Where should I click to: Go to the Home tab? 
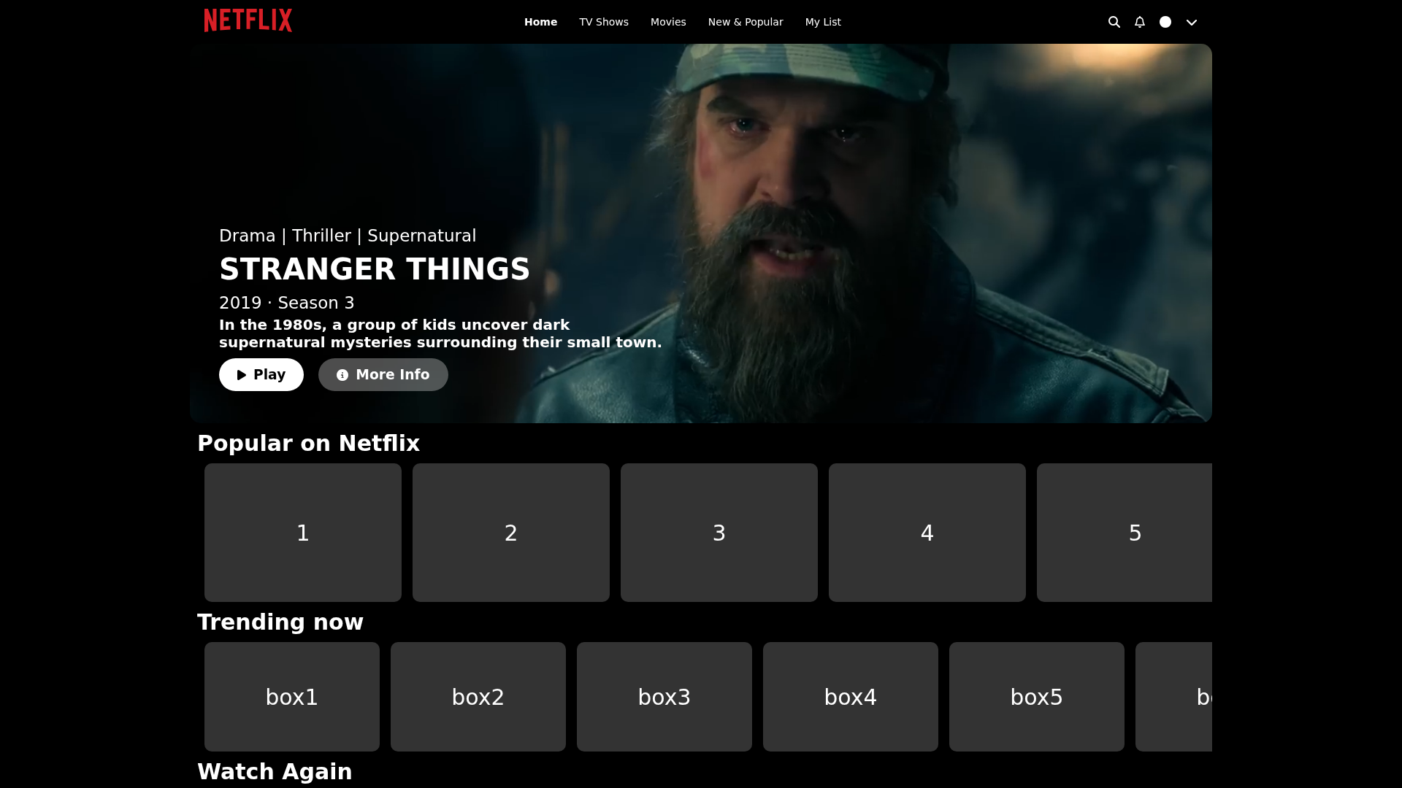540,22
